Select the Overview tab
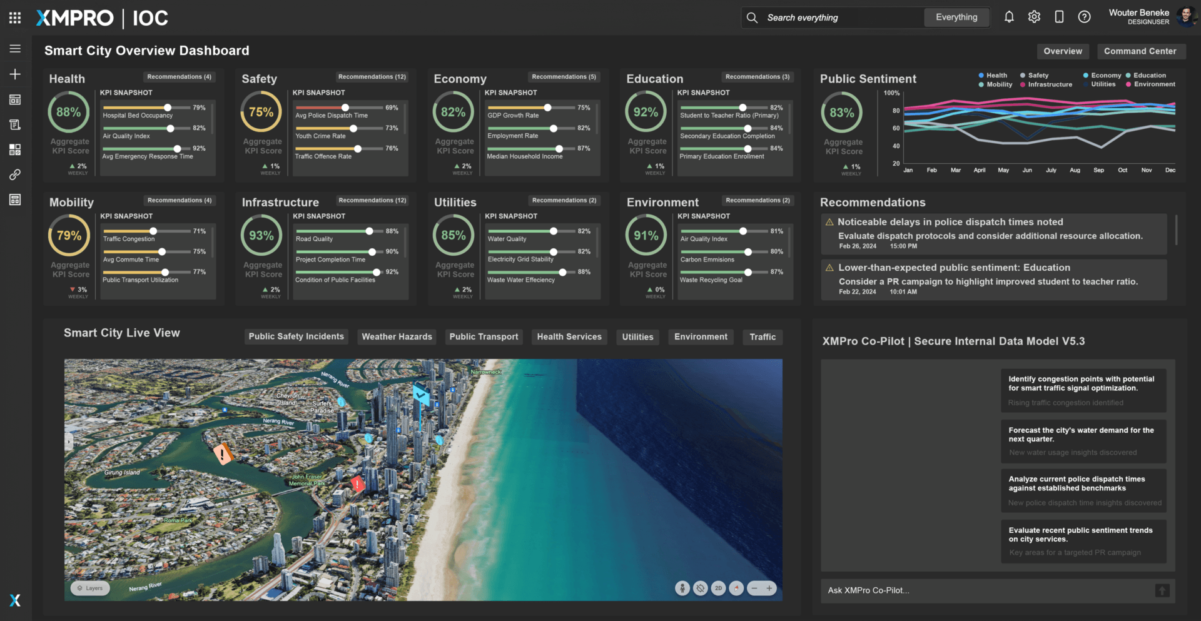This screenshot has height=621, width=1201. click(x=1062, y=51)
